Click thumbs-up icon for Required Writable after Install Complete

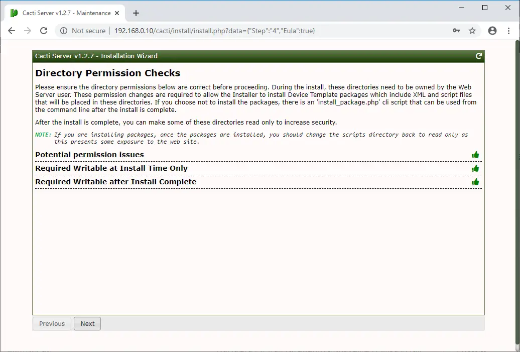pyautogui.click(x=475, y=182)
